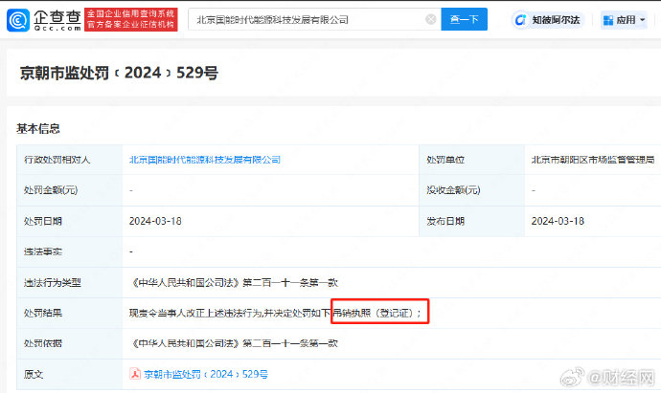Screen dimensions: 661x393
Task: Click the 违法事实 label cell
Action: 70,251
